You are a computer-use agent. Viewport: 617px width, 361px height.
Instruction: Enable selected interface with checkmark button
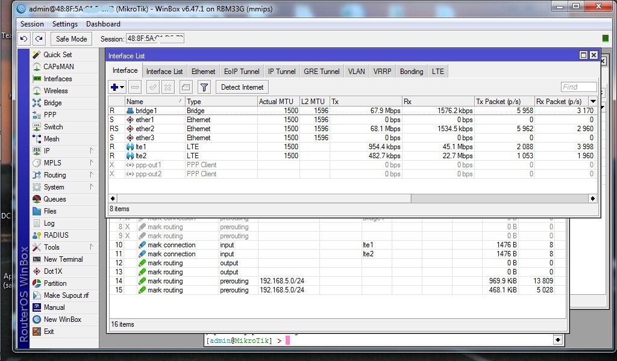tap(152, 87)
